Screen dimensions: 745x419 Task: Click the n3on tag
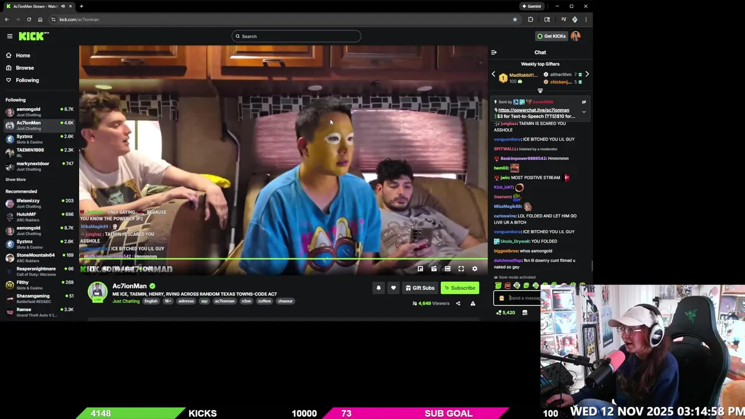pyautogui.click(x=246, y=301)
